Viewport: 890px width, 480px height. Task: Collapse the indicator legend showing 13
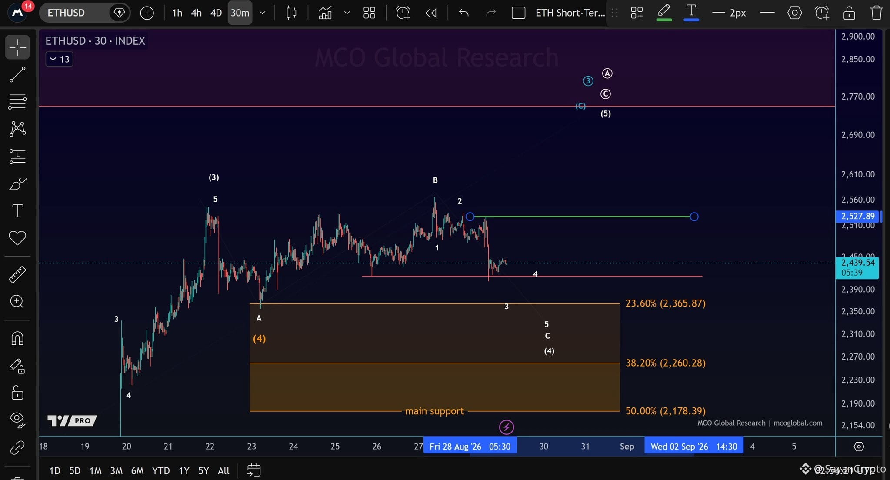(x=59, y=59)
